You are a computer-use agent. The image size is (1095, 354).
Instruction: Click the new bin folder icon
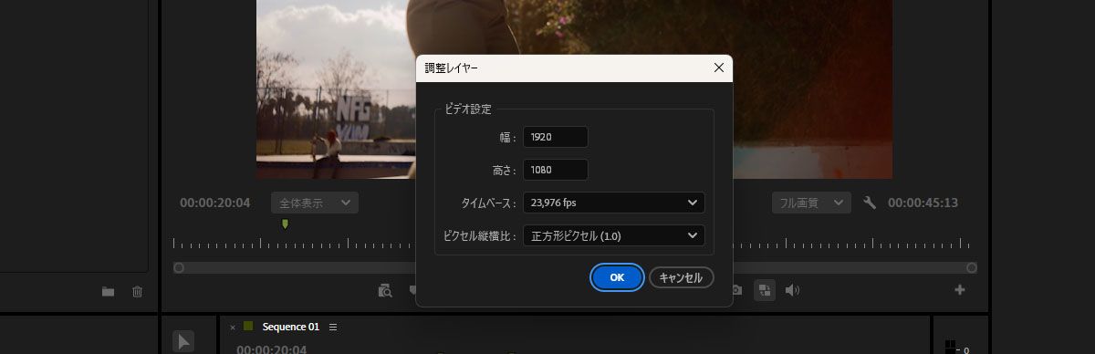point(109,292)
